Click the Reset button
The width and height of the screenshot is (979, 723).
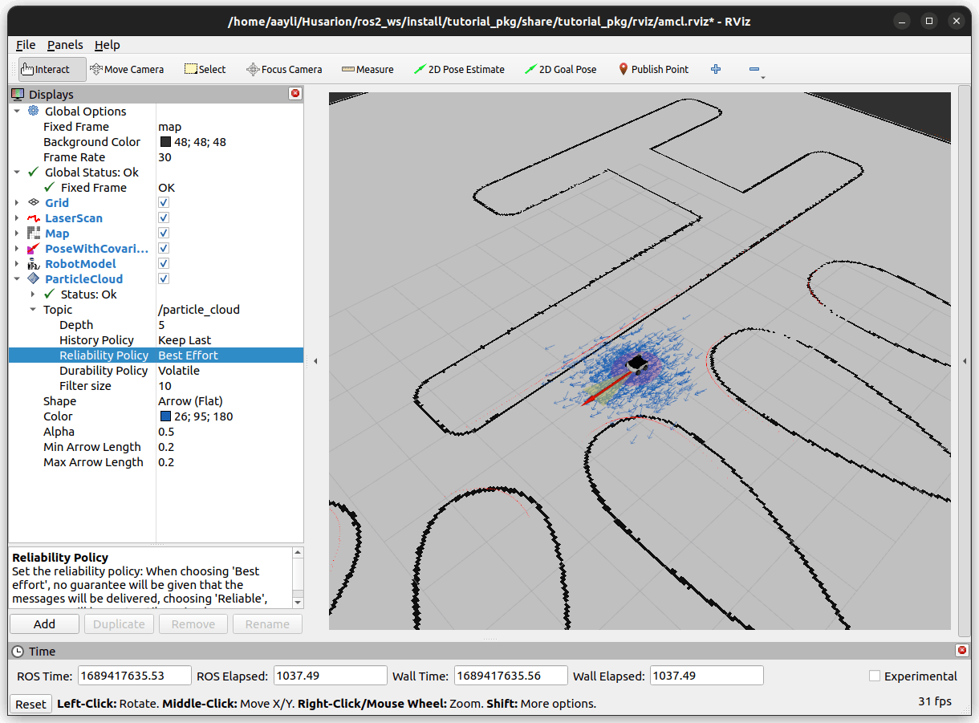(x=30, y=704)
